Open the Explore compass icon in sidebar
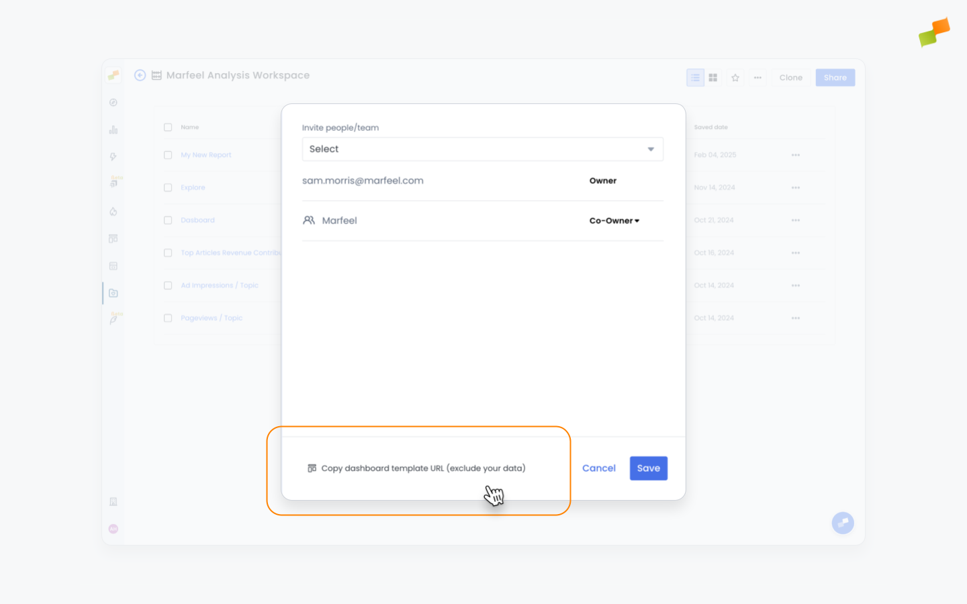967x604 pixels. [x=113, y=102]
